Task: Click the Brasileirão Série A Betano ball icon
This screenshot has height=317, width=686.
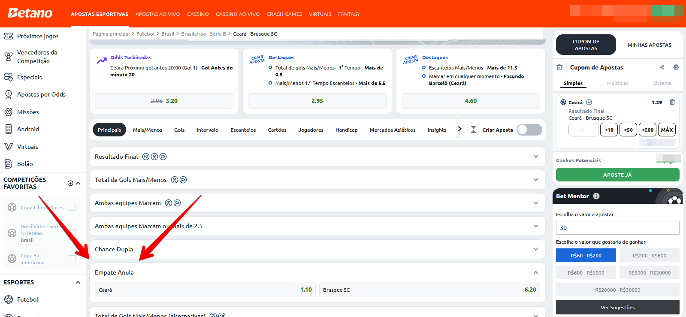Action: pyautogui.click(x=12, y=233)
